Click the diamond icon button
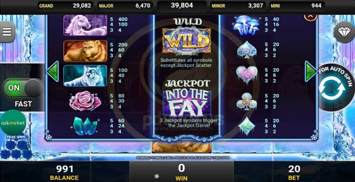Image resolution: width=355 pixels, height=182 pixels. point(344,32)
